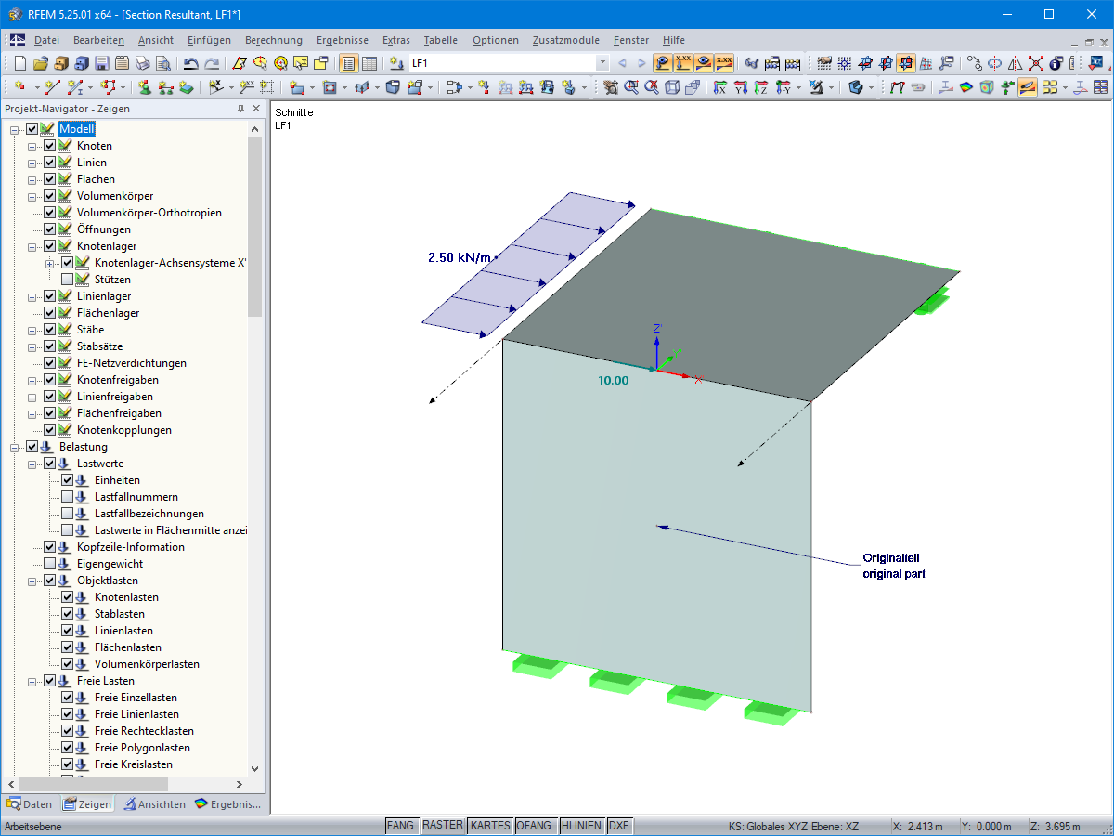Click the wireframe display cube icon
This screenshot has height=836, width=1114.
coord(671,86)
